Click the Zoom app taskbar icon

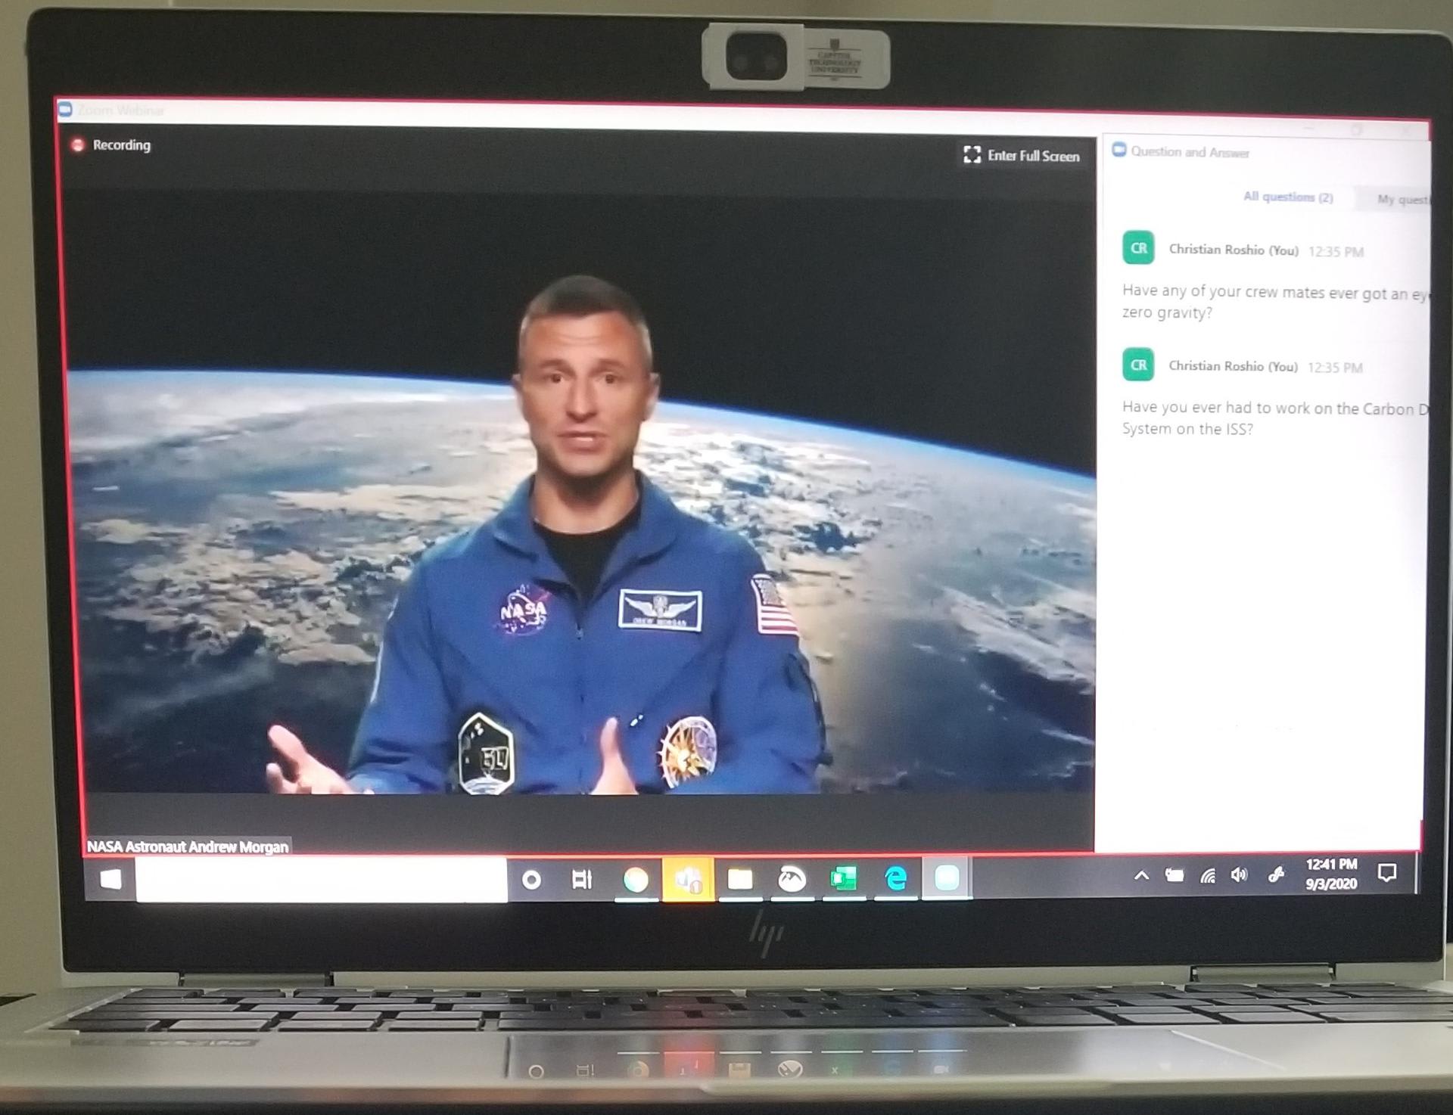click(x=947, y=878)
